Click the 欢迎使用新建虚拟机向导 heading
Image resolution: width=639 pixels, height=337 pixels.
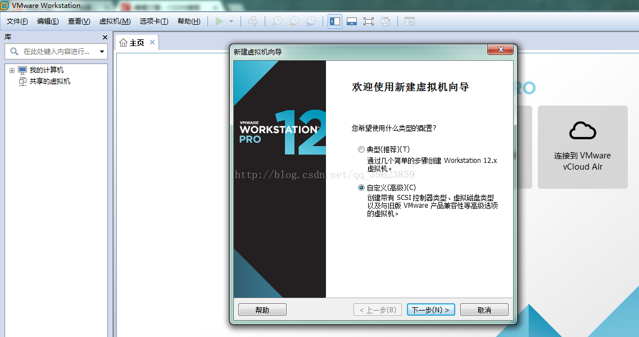pyautogui.click(x=410, y=87)
